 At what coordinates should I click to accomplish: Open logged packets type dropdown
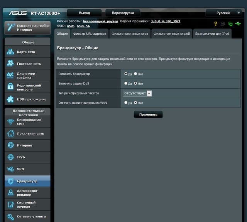(137, 93)
